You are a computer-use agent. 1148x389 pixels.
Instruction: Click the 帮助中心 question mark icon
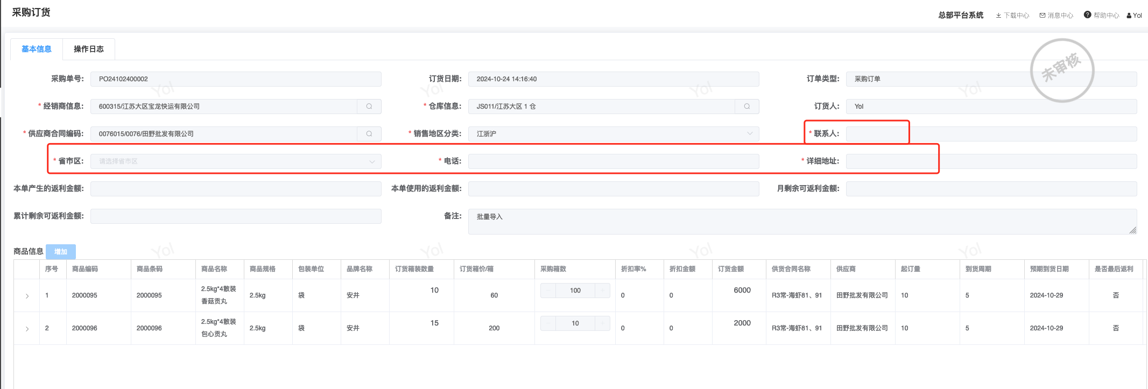tap(1087, 15)
